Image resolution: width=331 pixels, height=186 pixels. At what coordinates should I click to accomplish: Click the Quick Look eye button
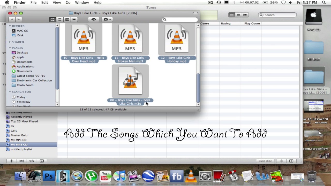[x=94, y=19]
